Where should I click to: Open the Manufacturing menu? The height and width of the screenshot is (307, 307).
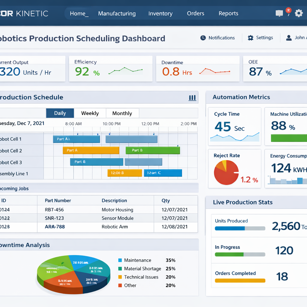click(x=117, y=13)
